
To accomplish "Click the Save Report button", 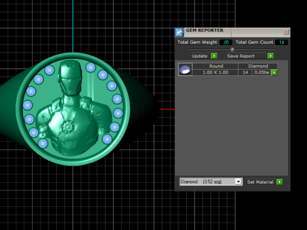I will (x=246, y=56).
